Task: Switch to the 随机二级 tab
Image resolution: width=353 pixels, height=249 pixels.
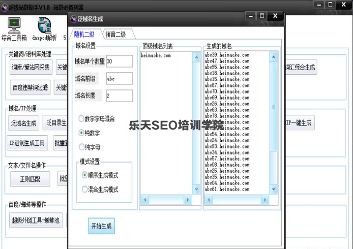Action: click(x=84, y=35)
